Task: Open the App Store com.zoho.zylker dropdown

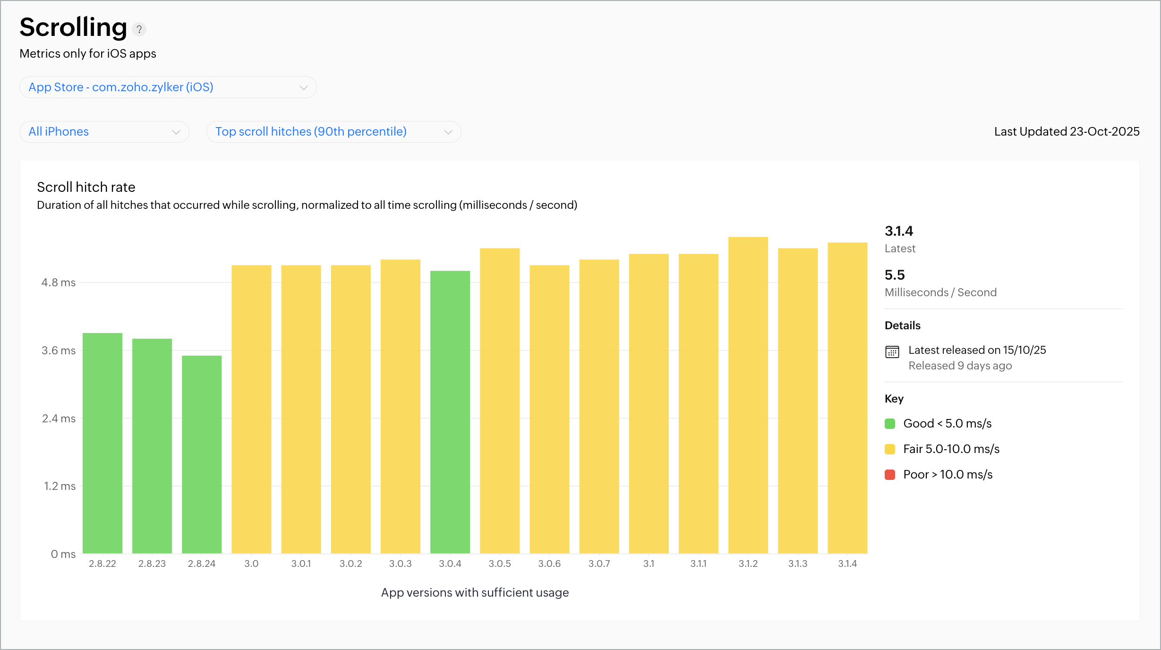Action: tap(168, 87)
